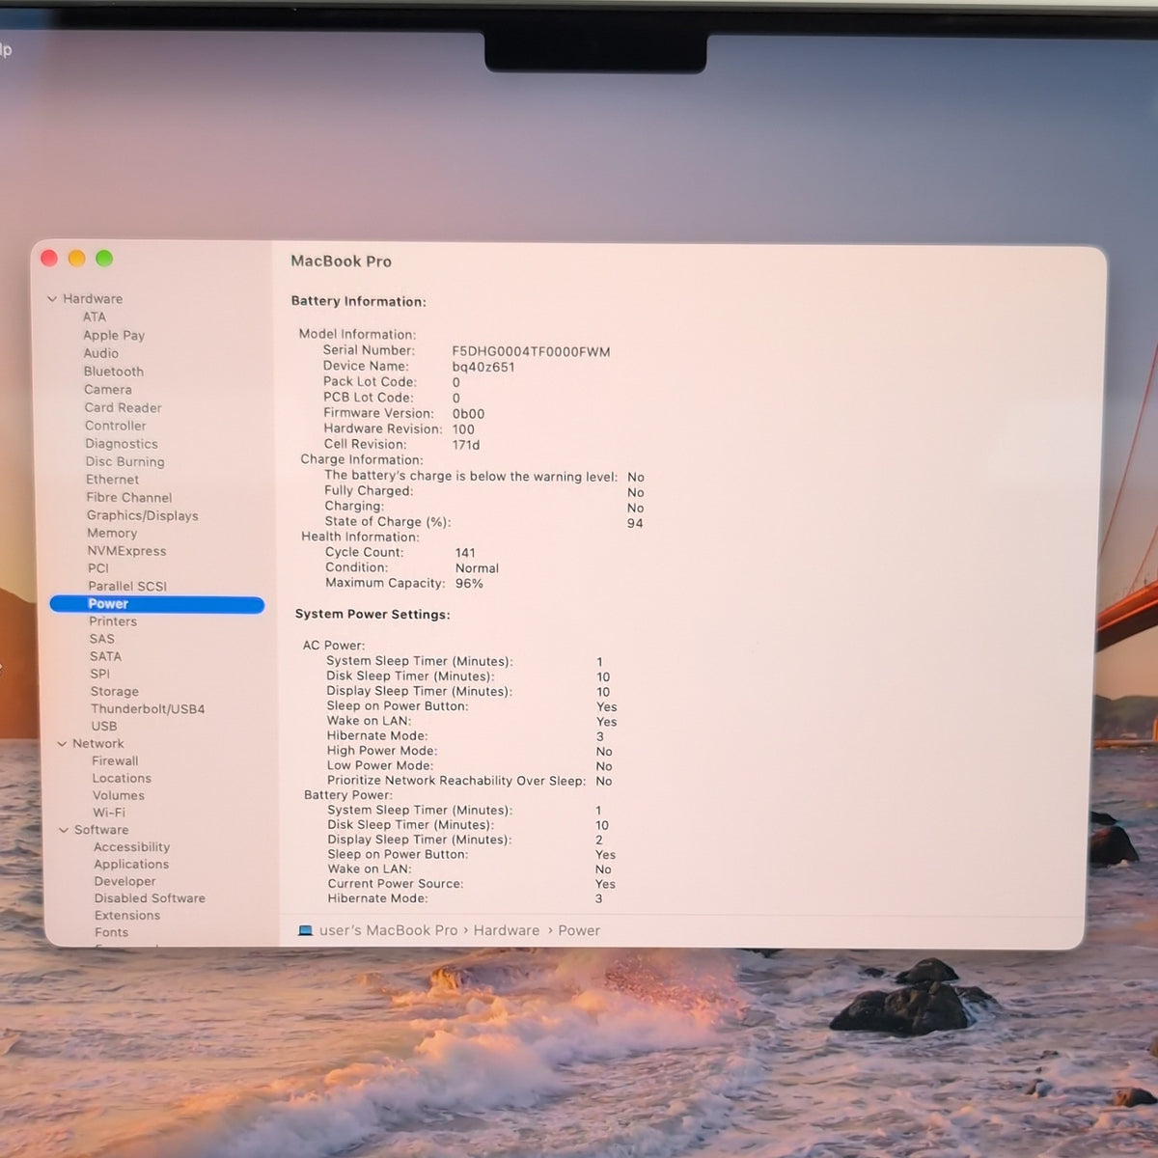The image size is (1158, 1158).
Task: Select Accessibility under Software
Action: click(132, 847)
